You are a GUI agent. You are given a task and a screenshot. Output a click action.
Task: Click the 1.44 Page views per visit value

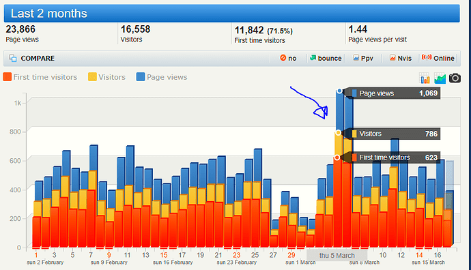(x=358, y=29)
